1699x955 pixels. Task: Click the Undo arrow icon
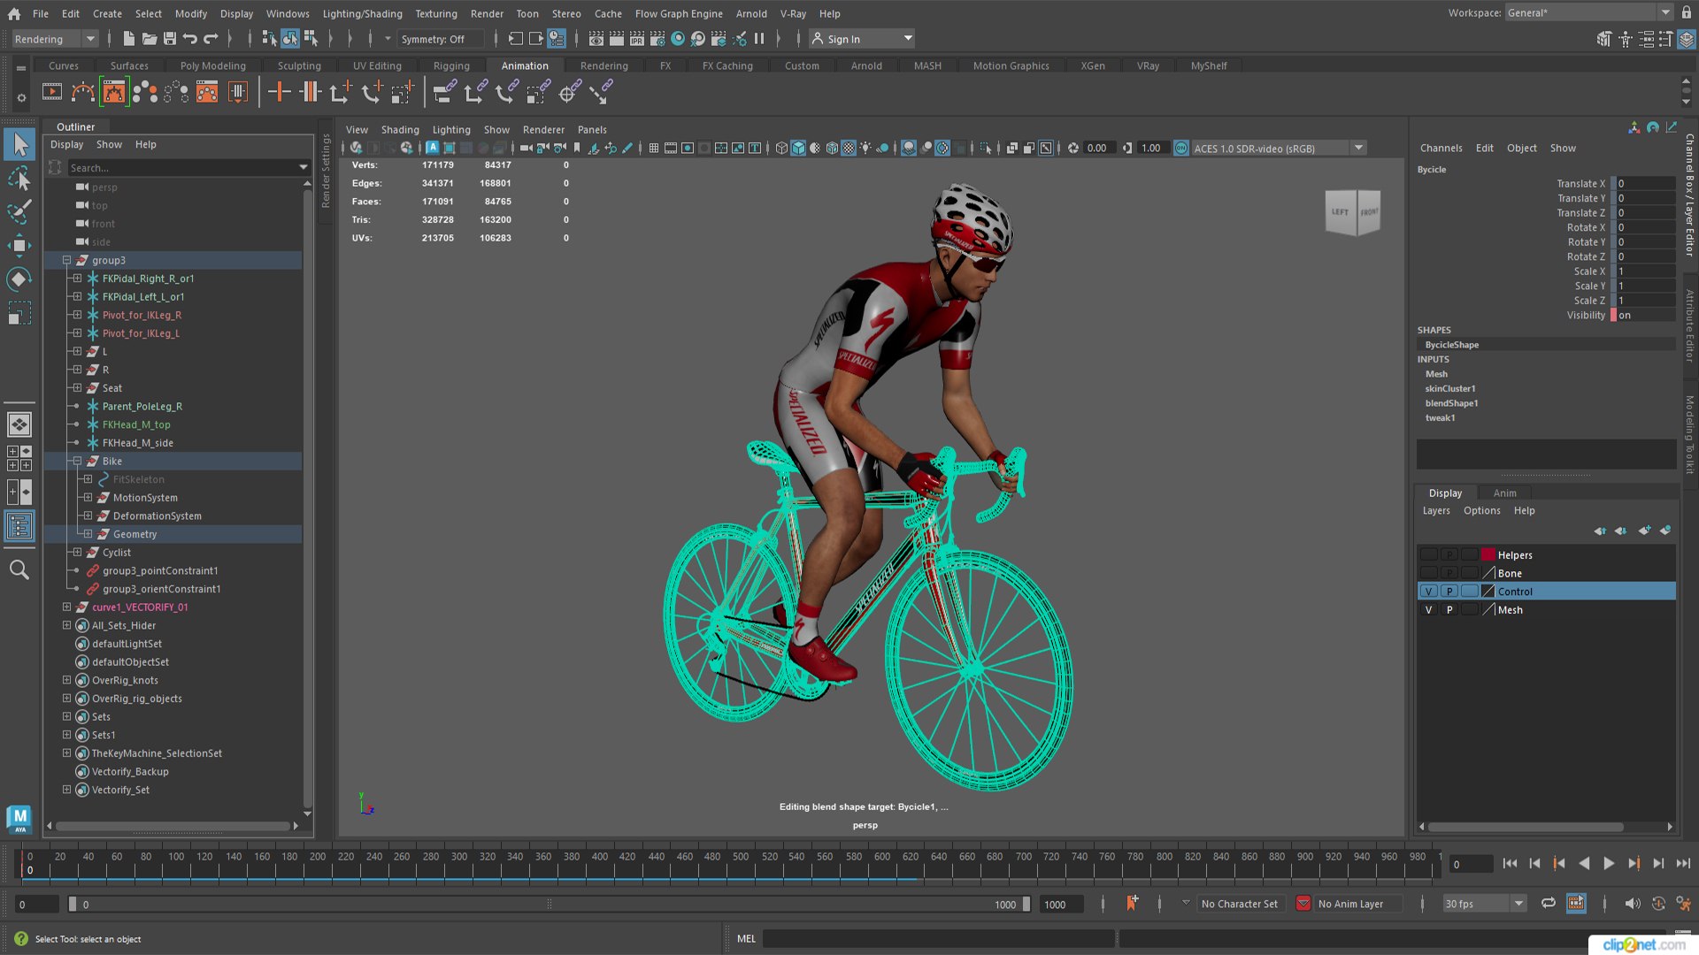(190, 39)
